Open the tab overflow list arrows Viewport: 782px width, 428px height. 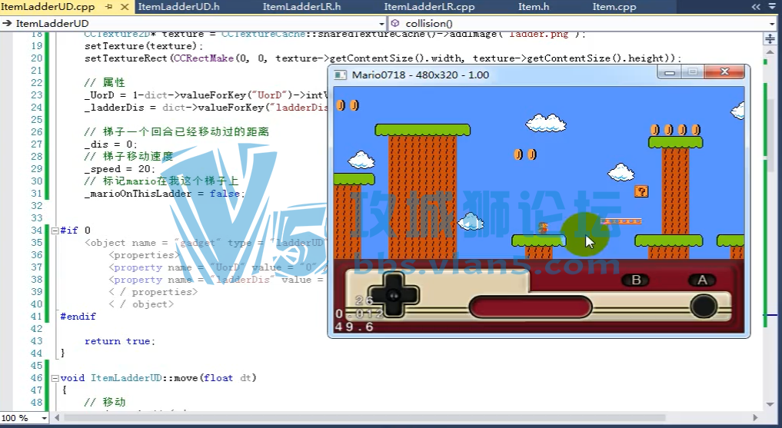click(756, 7)
